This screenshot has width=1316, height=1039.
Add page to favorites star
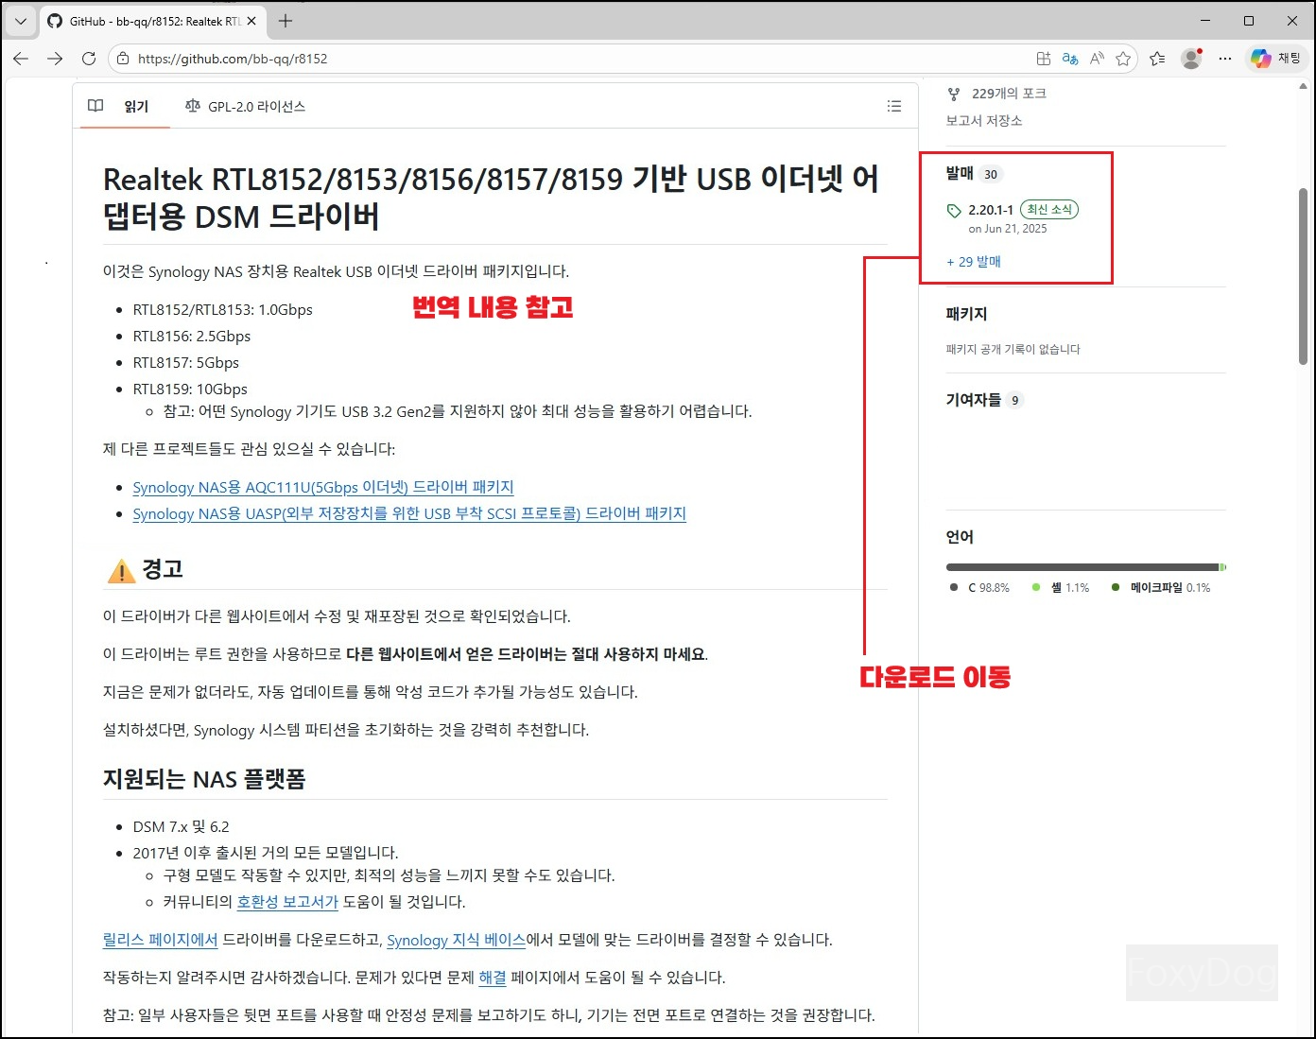(1123, 59)
